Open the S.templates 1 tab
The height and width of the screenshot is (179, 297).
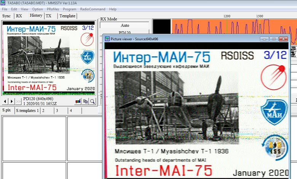click(27, 110)
